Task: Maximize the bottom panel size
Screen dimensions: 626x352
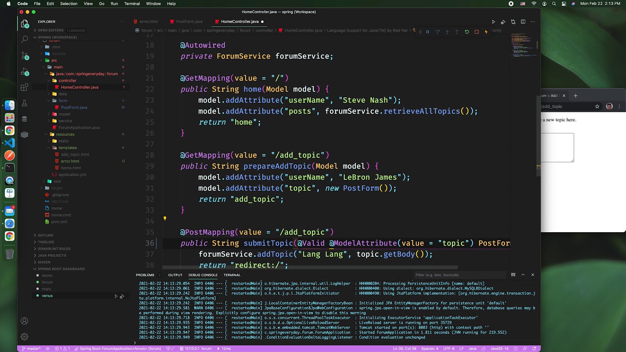Action: coord(523,275)
